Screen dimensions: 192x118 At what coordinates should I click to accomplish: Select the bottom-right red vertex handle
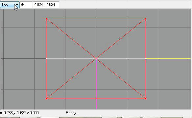(146, 99)
